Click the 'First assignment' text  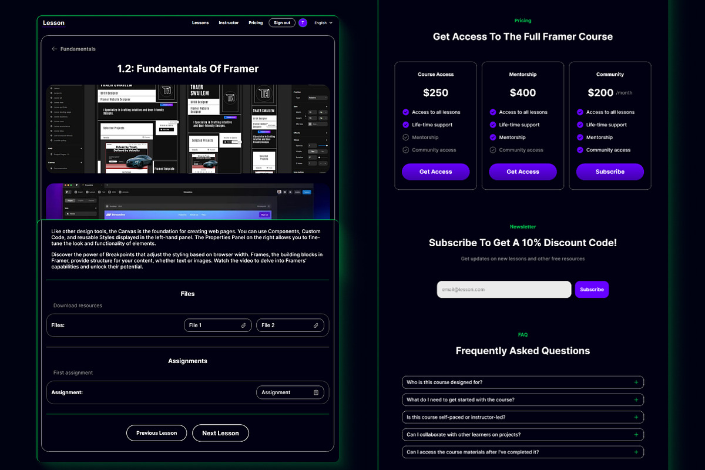pyautogui.click(x=73, y=372)
